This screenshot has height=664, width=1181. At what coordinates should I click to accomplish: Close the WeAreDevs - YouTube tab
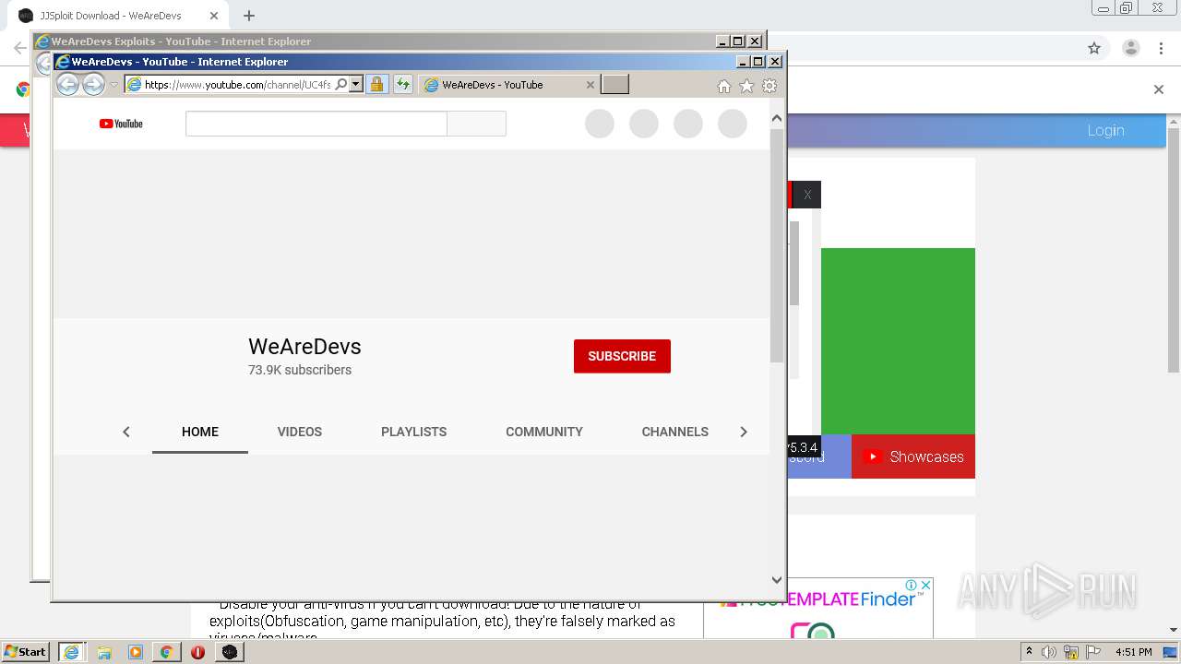[x=590, y=85]
